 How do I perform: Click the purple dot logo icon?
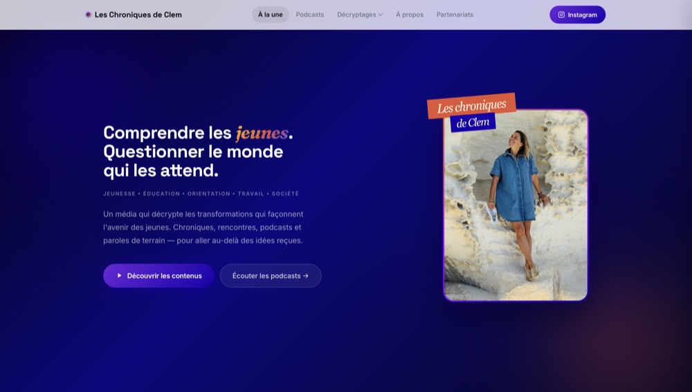tap(89, 15)
